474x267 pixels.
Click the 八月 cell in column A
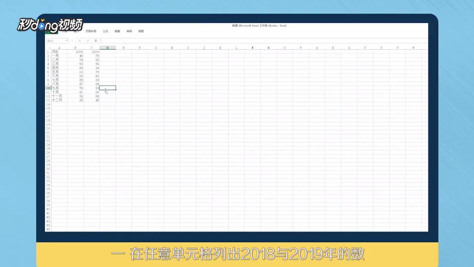pyautogui.click(x=59, y=84)
